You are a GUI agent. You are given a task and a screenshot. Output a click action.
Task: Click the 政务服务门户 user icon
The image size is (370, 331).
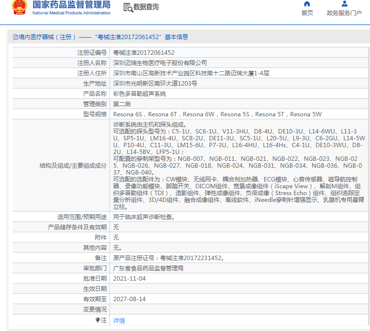click(x=345, y=3)
